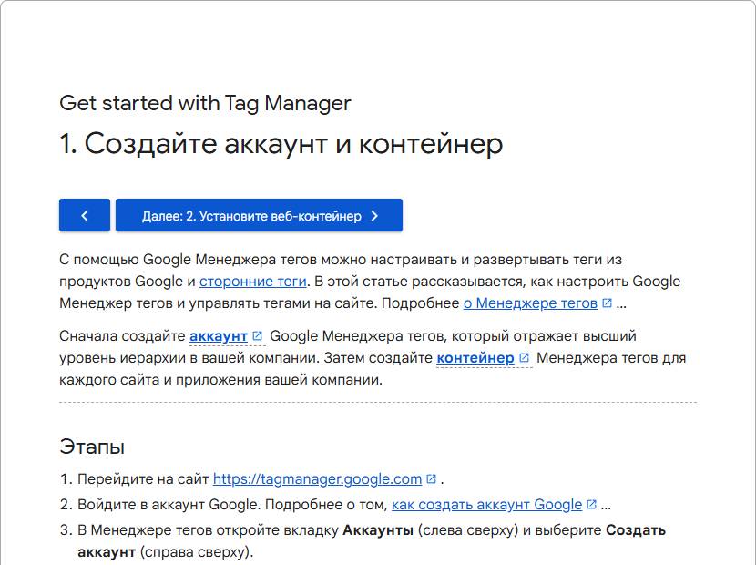Click external-link icon beside "аккаунт"
756x565 pixels.
coord(258,336)
